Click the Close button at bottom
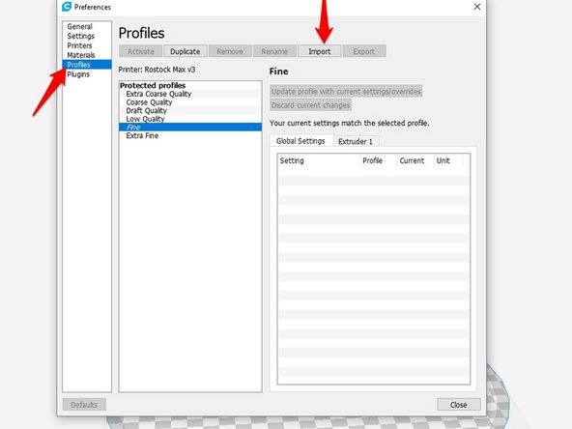Image resolution: width=572 pixels, height=429 pixels. [459, 405]
